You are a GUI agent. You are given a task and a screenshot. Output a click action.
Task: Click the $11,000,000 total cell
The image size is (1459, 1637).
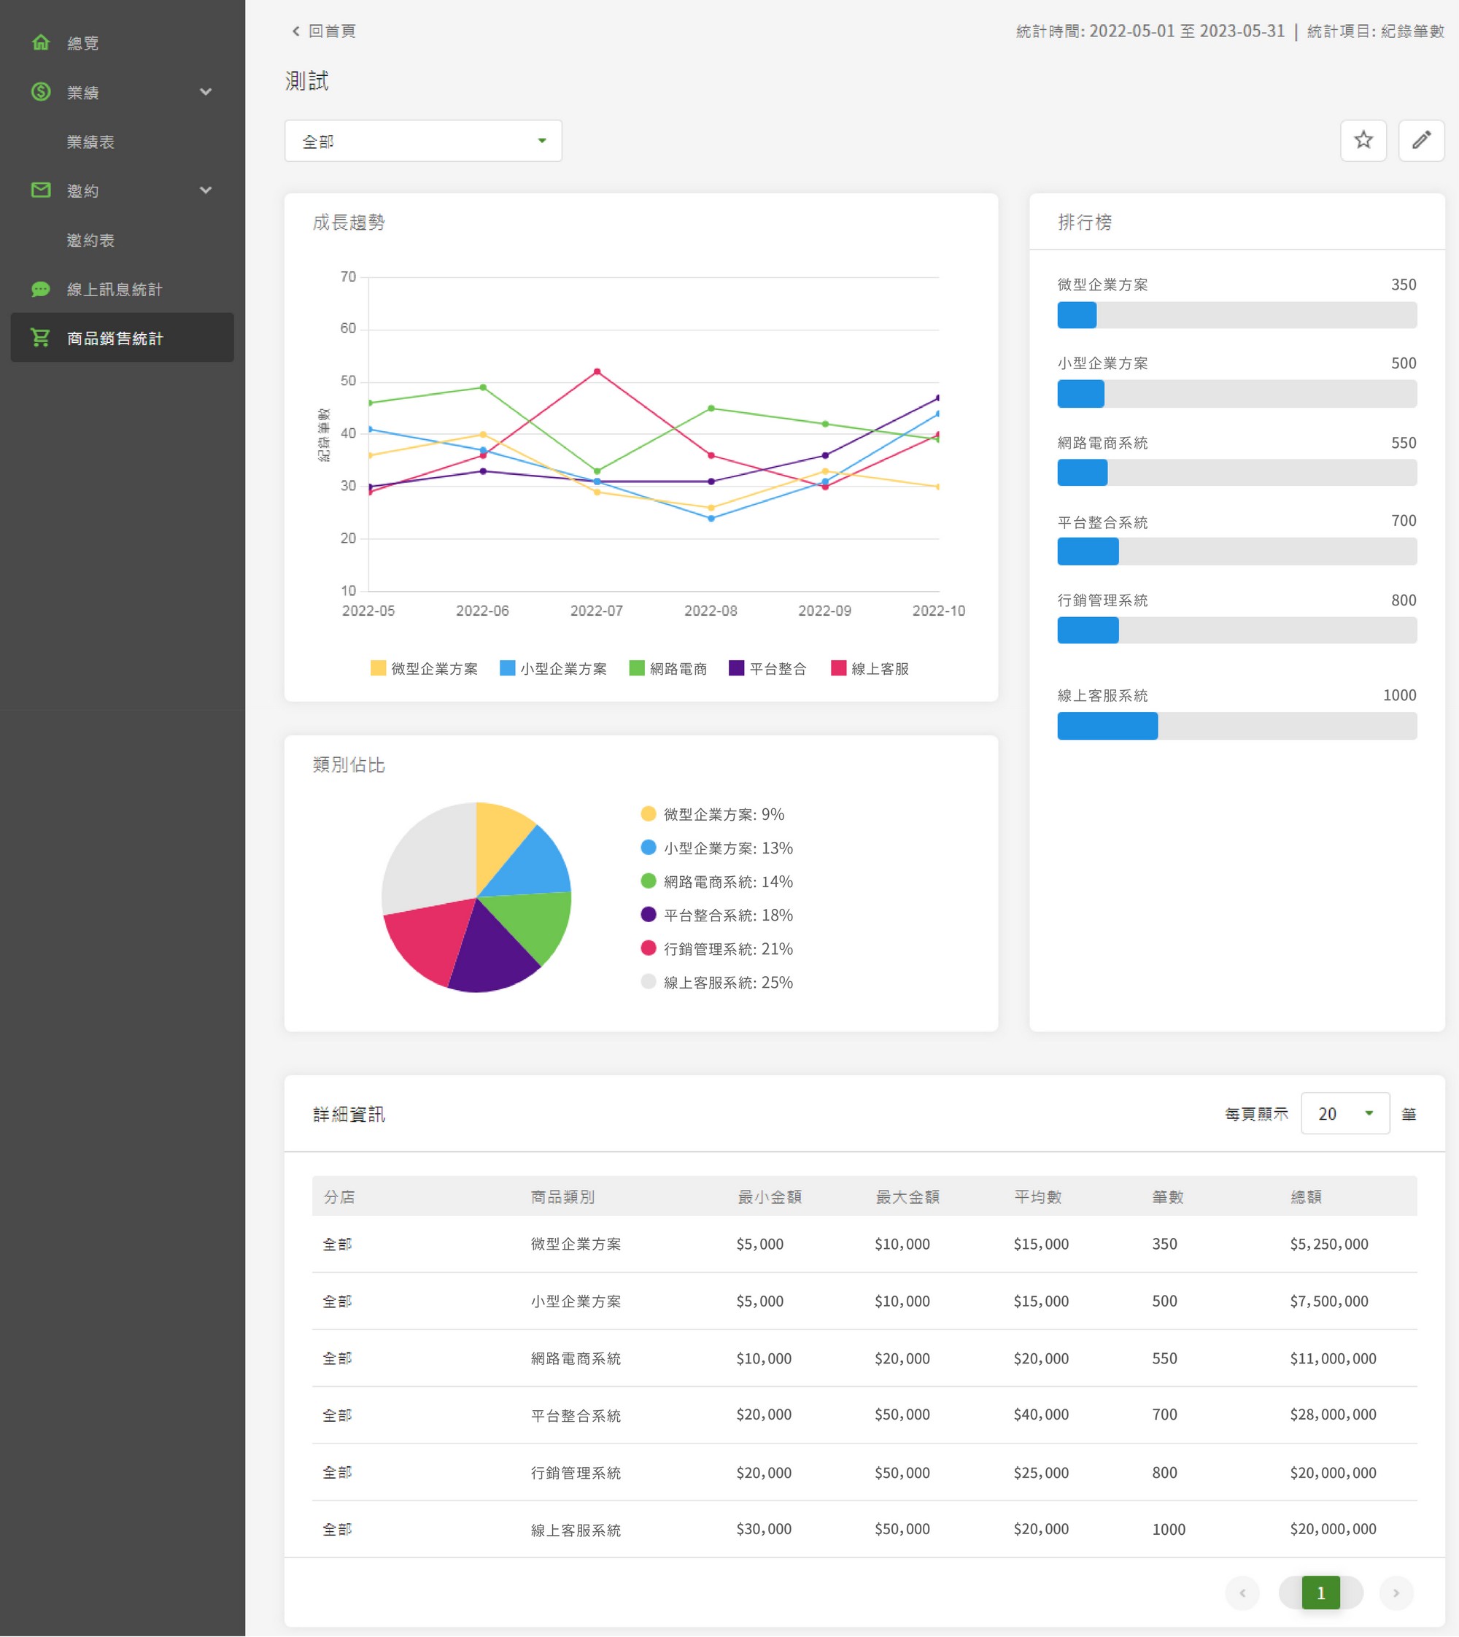pos(1333,1358)
